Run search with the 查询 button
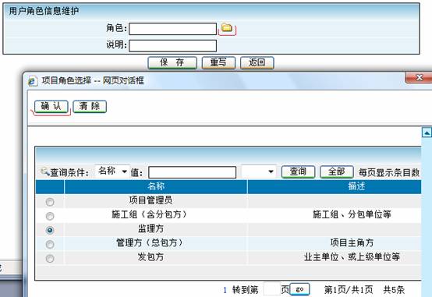The image size is (432, 297). 298,172
